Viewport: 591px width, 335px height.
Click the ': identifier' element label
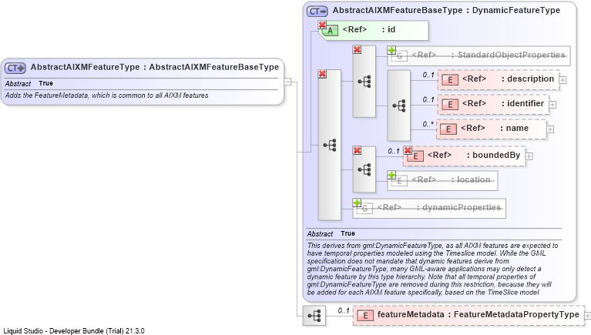click(x=522, y=104)
